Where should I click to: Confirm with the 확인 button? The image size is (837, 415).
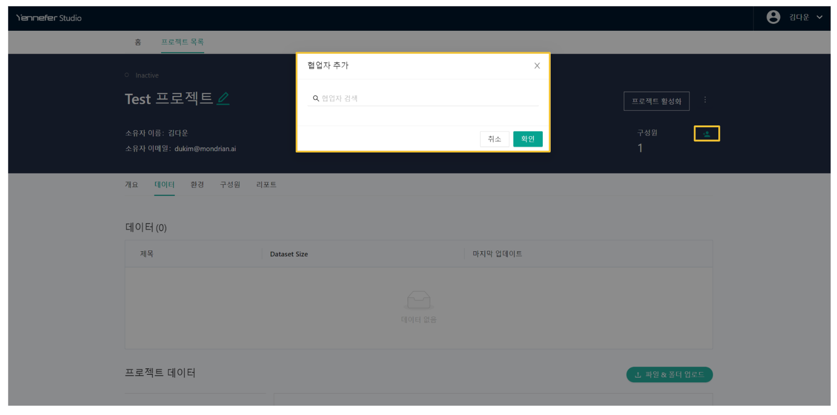click(x=527, y=139)
